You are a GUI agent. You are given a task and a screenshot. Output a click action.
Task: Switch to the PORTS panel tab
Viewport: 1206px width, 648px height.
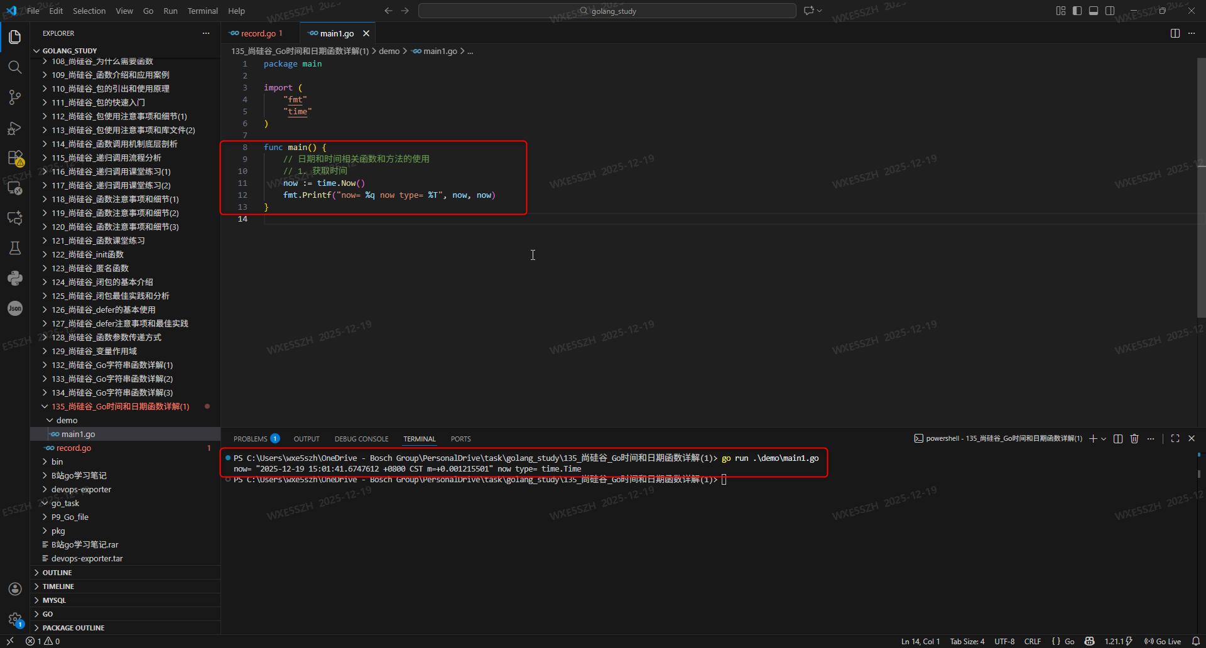click(x=460, y=439)
